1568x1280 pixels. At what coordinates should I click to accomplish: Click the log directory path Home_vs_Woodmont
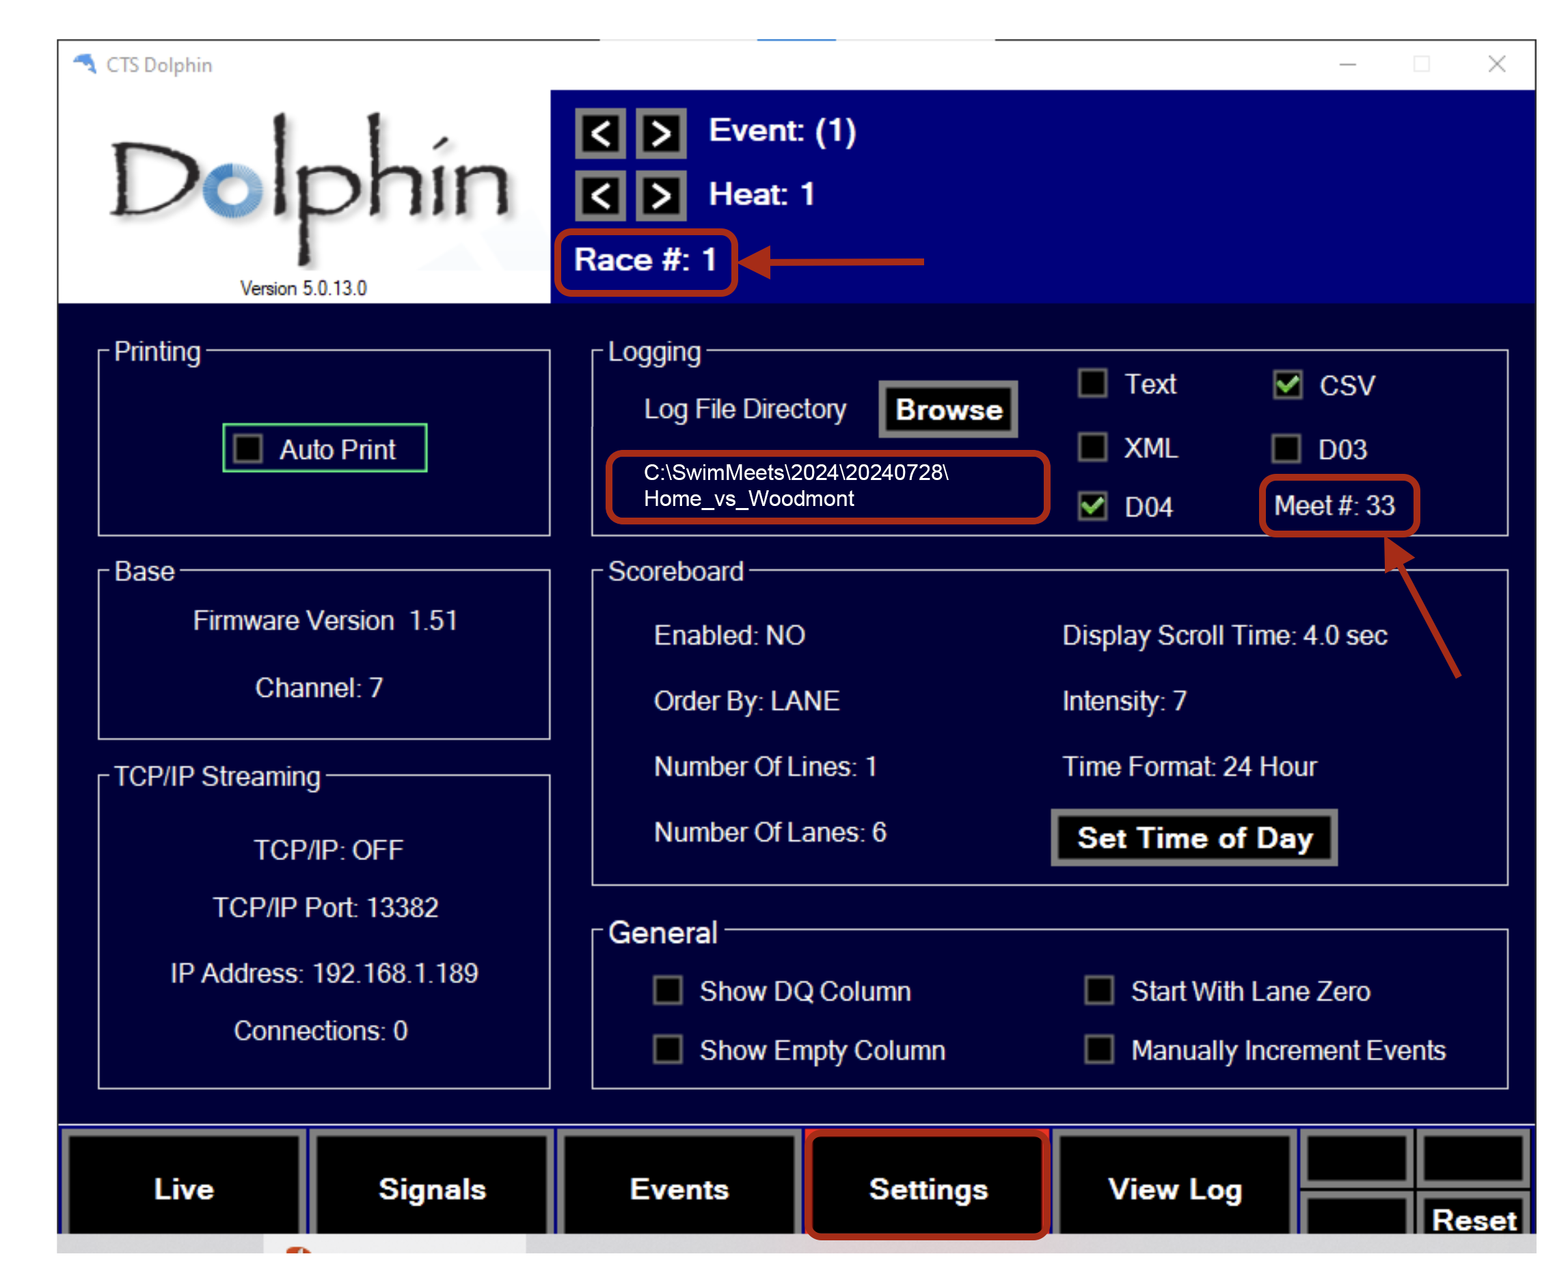pos(796,486)
